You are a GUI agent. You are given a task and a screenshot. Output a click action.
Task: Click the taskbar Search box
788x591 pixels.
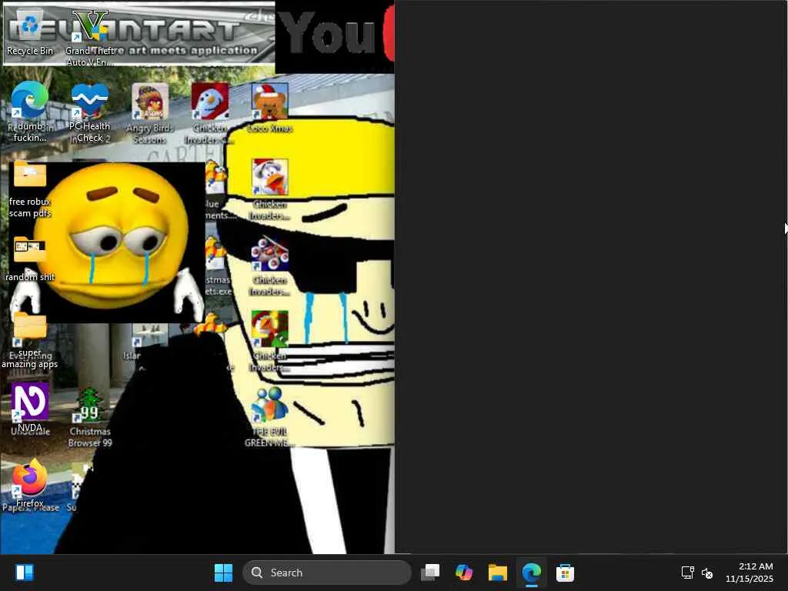coord(326,573)
